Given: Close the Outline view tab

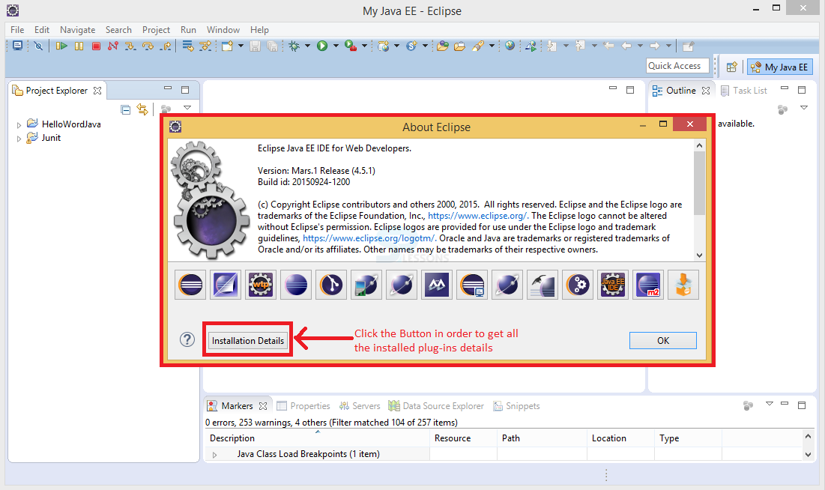Looking at the screenshot, I should 706,91.
